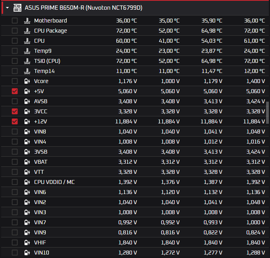Click the 3VSB voltage icon
The image size is (270, 258).
[27, 152]
